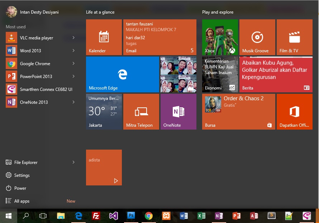Open the Foto tile
319x223 pixels.
click(178, 74)
